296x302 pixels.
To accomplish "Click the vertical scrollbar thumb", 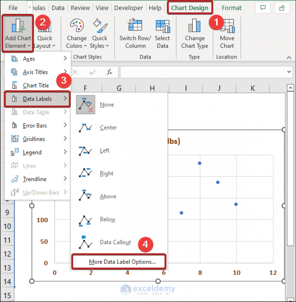I will click(x=290, y=169).
